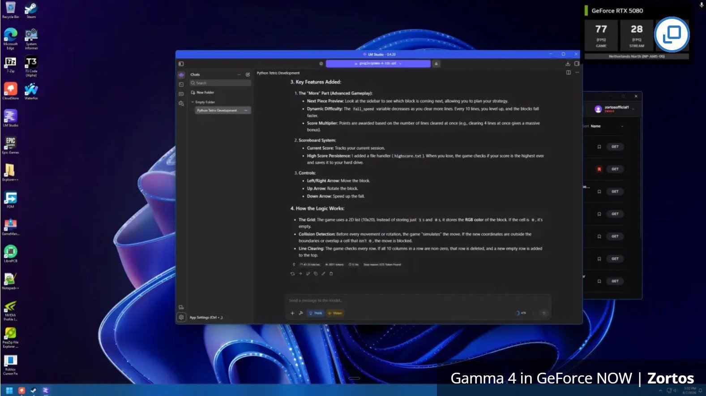Click the send message arrow button

click(544, 313)
